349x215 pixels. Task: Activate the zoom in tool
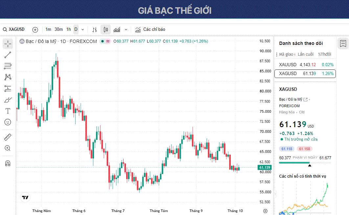[8, 148]
